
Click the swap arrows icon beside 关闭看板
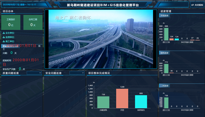coord(192,5)
